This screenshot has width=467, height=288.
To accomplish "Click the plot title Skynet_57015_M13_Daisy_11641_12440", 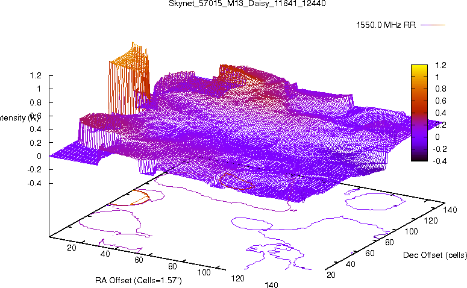I will (247, 3).
